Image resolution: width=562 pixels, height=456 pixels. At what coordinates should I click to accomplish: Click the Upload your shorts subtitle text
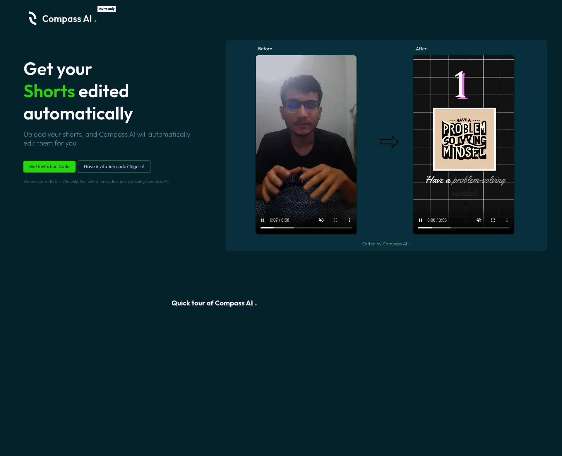coord(107,139)
